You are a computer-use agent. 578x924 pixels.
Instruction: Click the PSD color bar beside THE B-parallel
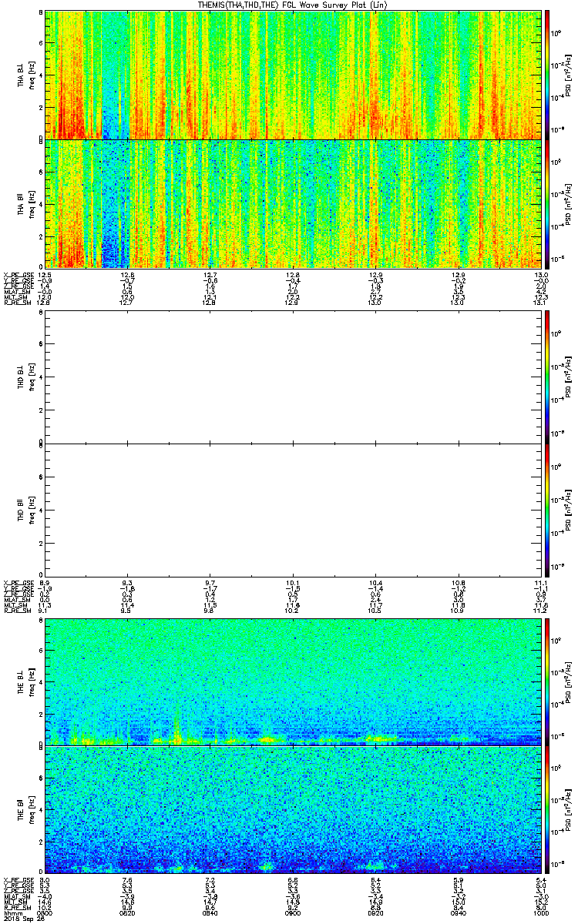pyautogui.click(x=548, y=811)
